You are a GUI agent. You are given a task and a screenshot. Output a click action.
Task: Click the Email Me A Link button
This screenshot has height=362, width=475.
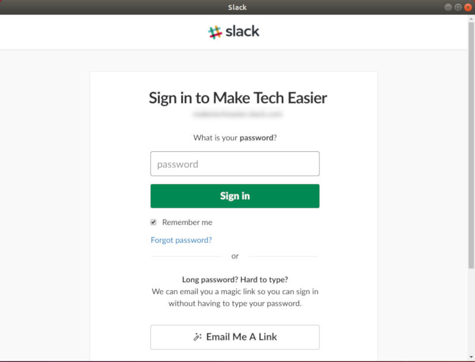(235, 336)
